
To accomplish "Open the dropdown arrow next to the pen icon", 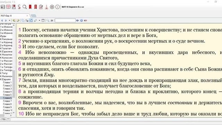I will point(39,20).
